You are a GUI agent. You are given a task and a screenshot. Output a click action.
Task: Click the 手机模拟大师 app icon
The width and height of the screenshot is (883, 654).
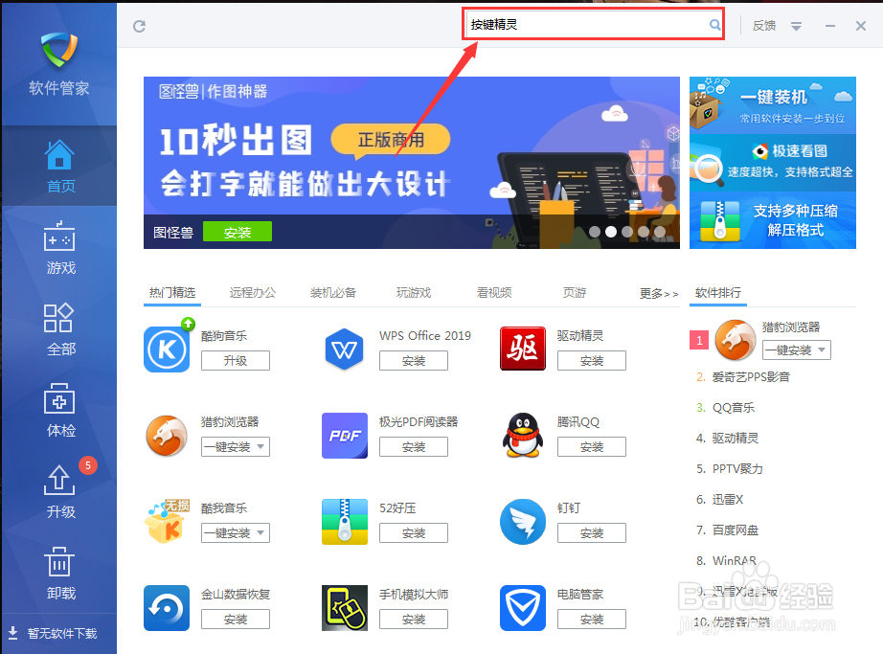click(344, 607)
